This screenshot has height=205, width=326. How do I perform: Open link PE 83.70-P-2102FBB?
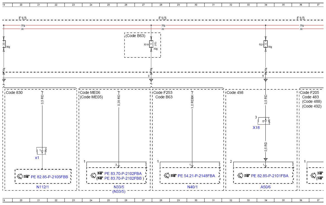click(123, 178)
